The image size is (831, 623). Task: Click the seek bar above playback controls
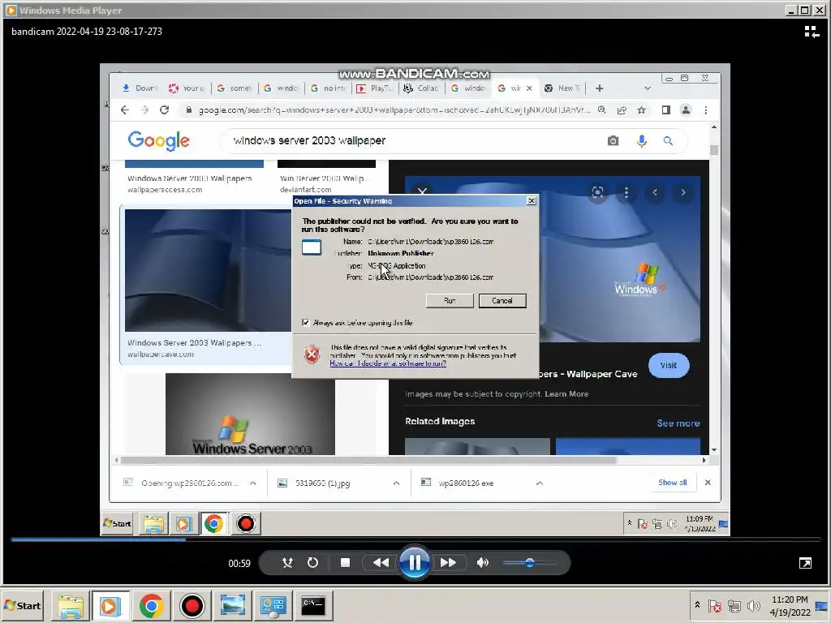415,539
